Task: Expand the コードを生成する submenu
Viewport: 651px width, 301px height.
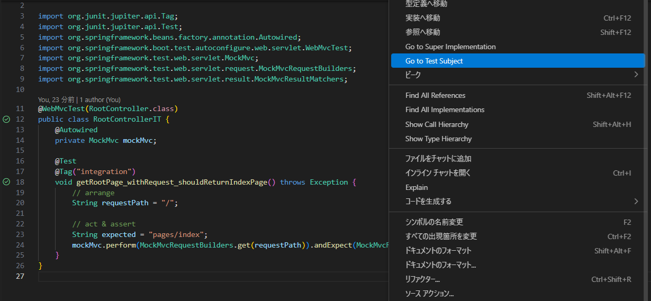Action: coord(518,202)
